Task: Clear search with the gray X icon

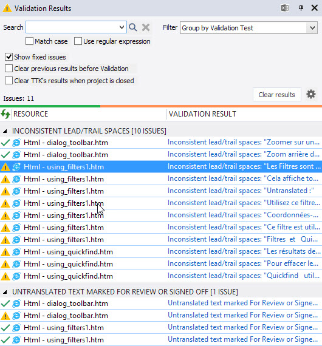Action: point(146,27)
